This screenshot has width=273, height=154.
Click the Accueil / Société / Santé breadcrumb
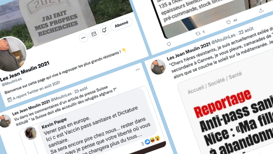(x=215, y=83)
